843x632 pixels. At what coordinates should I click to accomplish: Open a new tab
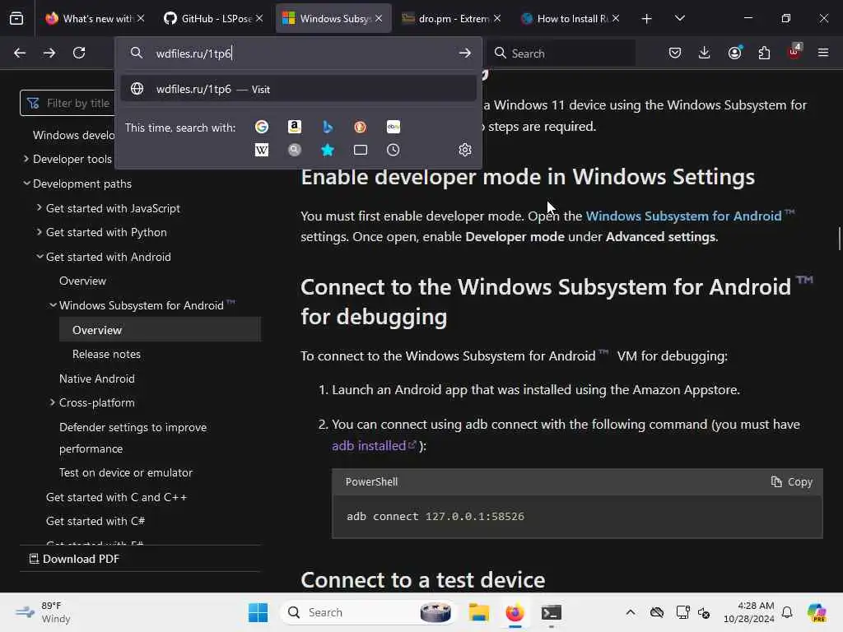pyautogui.click(x=647, y=19)
